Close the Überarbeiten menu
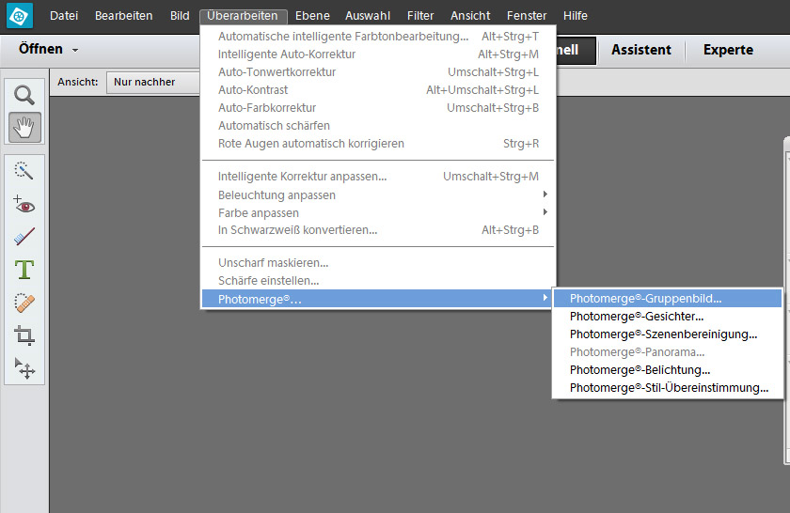The image size is (790, 513). tap(243, 16)
